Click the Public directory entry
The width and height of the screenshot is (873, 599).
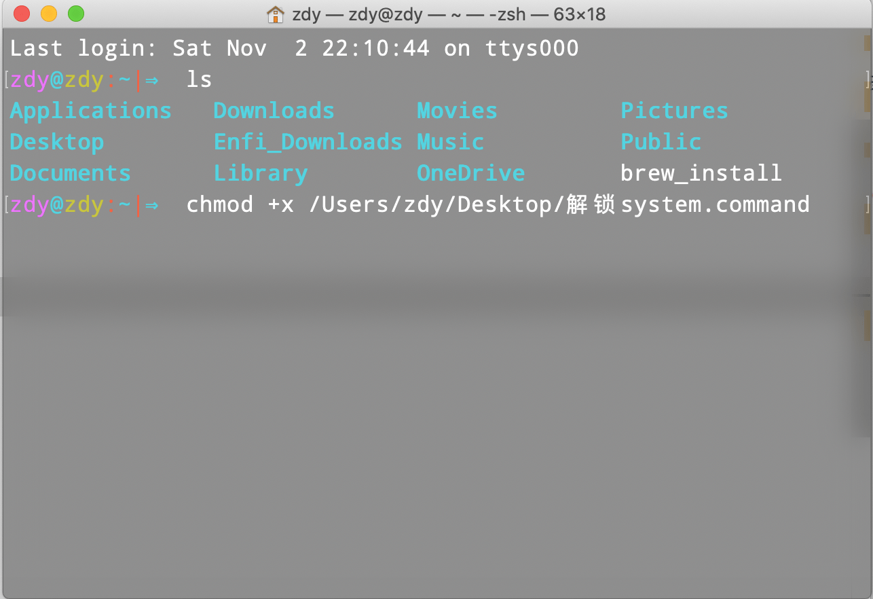tap(661, 142)
